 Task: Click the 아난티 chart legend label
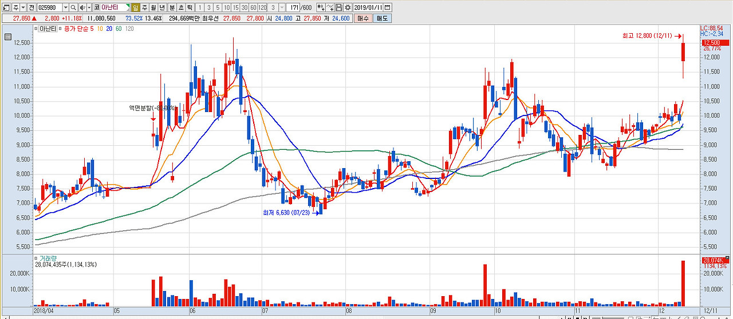[48, 29]
